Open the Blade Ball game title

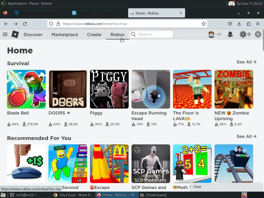[18, 113]
